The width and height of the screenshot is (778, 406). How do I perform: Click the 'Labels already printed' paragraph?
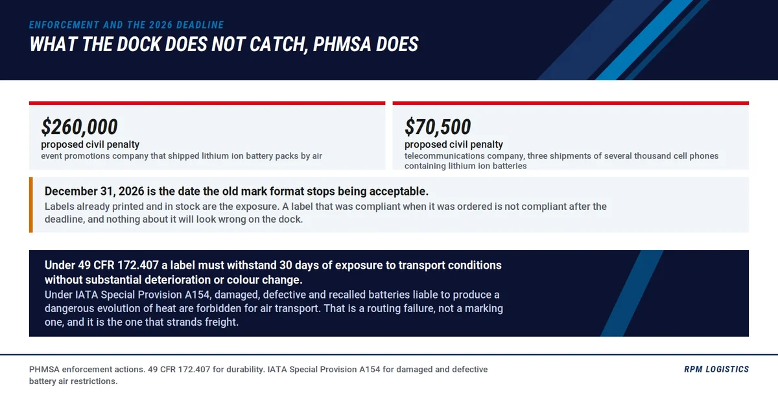pos(325,213)
